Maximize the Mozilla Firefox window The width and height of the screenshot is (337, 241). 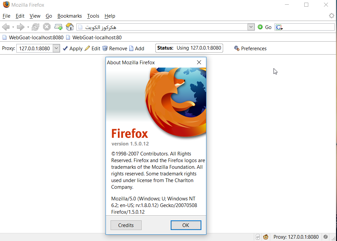[x=306, y=5]
